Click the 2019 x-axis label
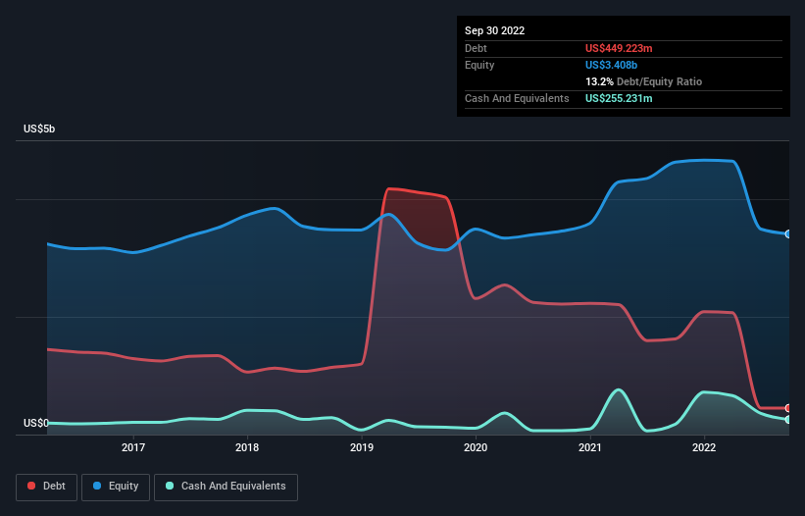Image resolution: width=805 pixels, height=516 pixels. tap(362, 447)
